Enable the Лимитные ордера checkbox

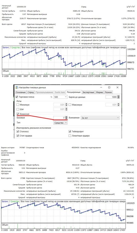(70, 136)
